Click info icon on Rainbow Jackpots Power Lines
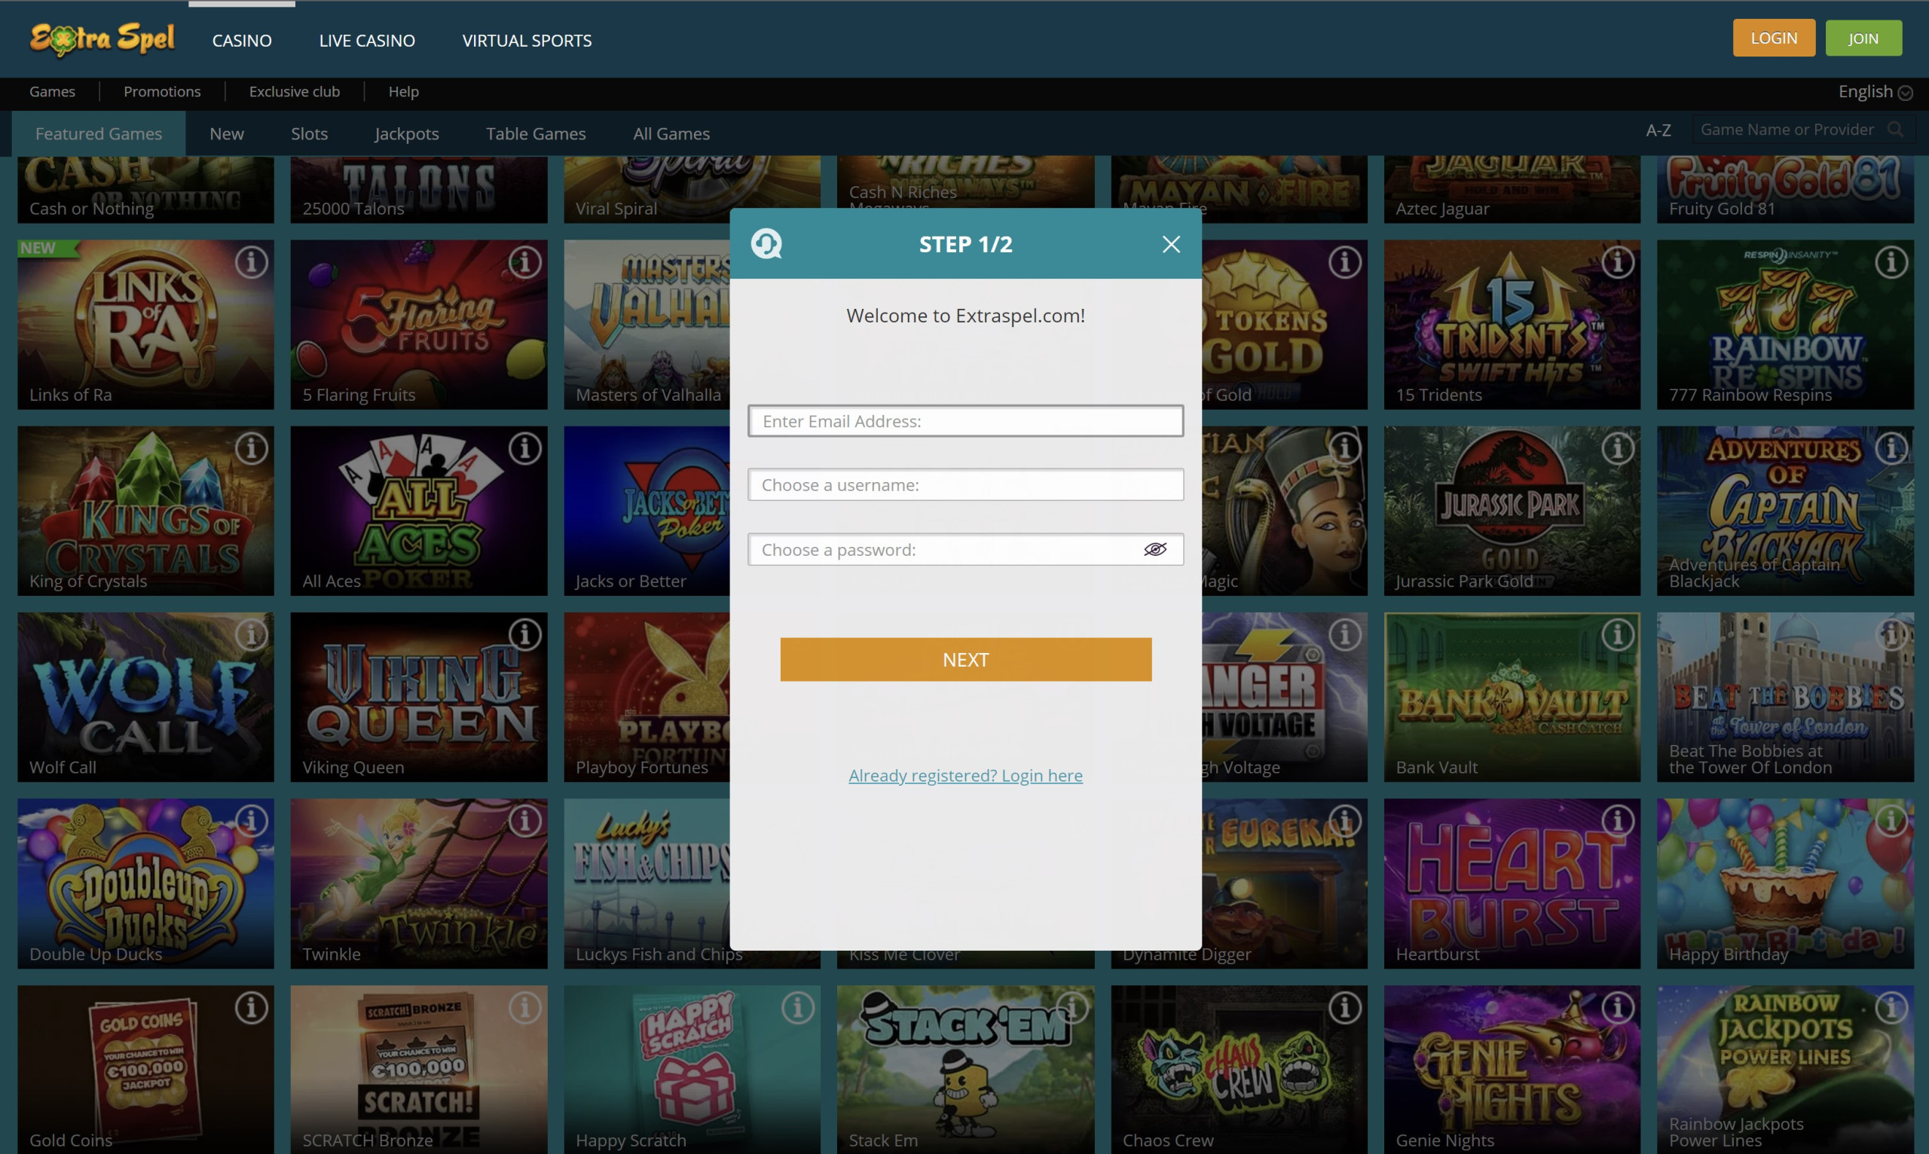Viewport: 1929px width, 1154px height. click(x=1891, y=1009)
